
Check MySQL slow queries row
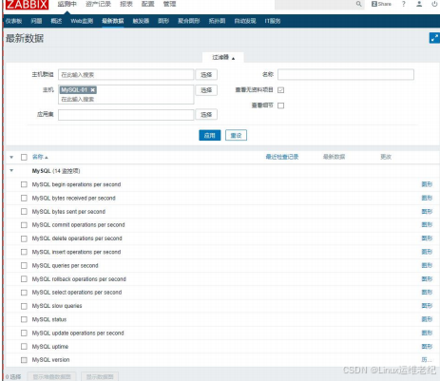(24, 306)
